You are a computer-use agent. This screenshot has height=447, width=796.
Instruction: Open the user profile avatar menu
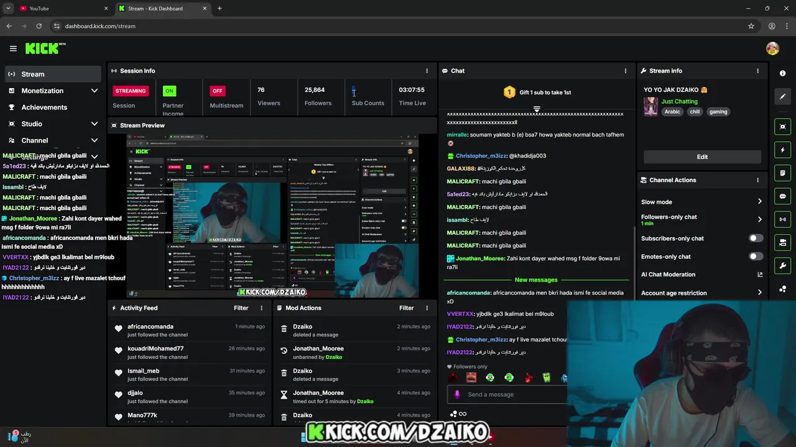772,48
